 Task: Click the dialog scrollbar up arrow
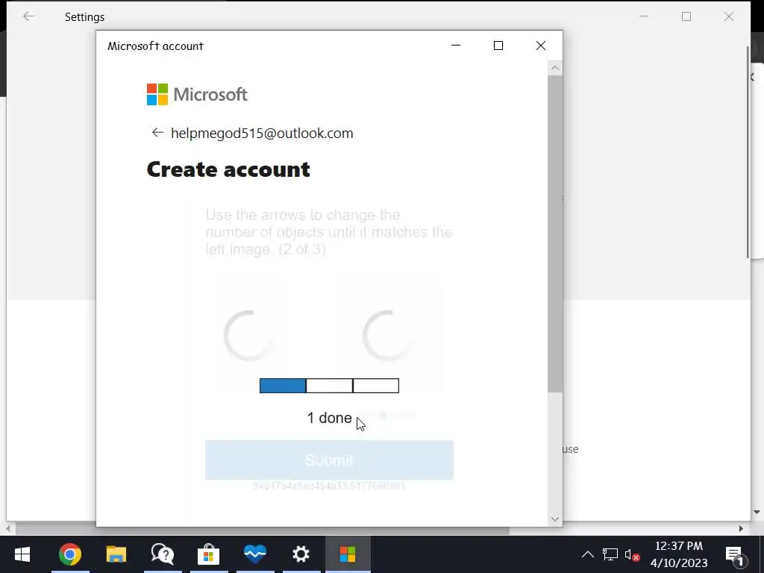pyautogui.click(x=555, y=68)
